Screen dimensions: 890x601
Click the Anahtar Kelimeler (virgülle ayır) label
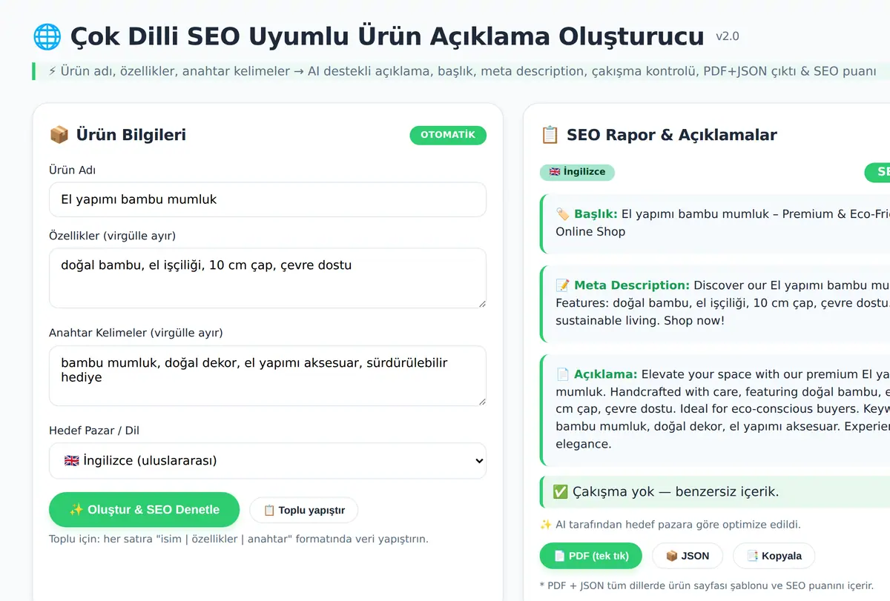[136, 333]
